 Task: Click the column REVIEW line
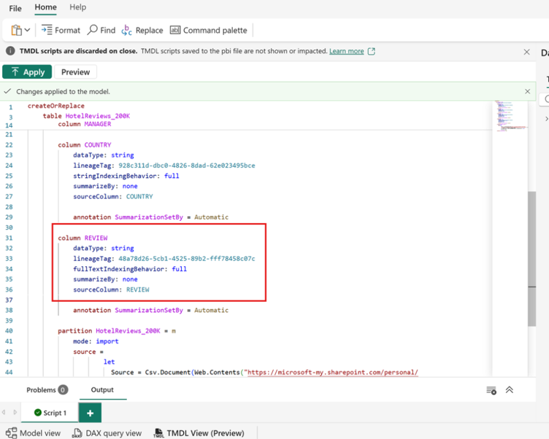(x=82, y=238)
